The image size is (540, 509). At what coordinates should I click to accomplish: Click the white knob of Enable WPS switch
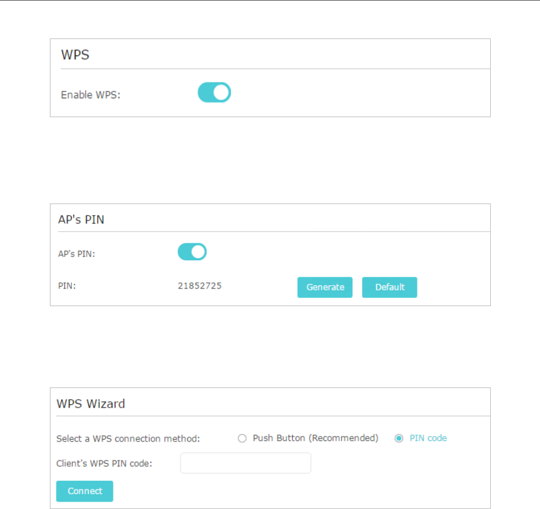pos(221,93)
